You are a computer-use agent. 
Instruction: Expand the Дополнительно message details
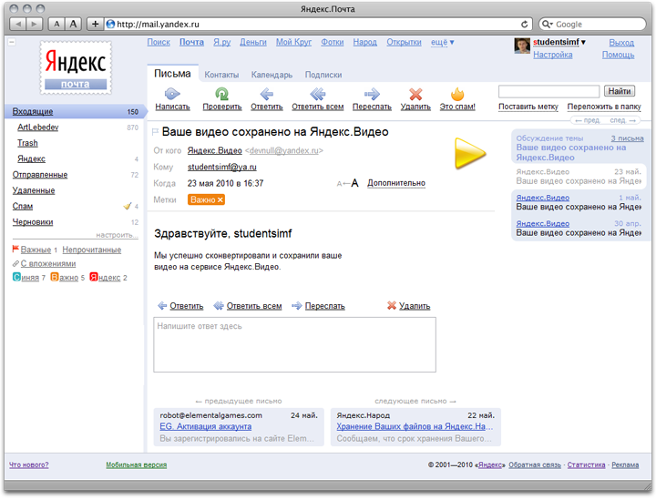[x=395, y=183]
